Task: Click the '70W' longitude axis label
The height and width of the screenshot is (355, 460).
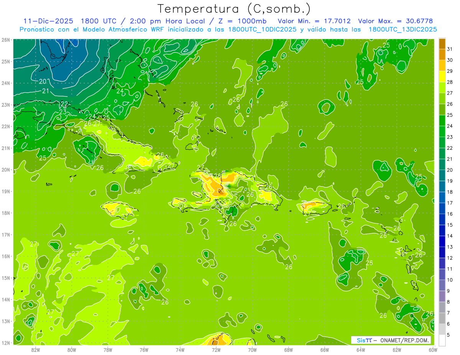Action: click(x=252, y=350)
